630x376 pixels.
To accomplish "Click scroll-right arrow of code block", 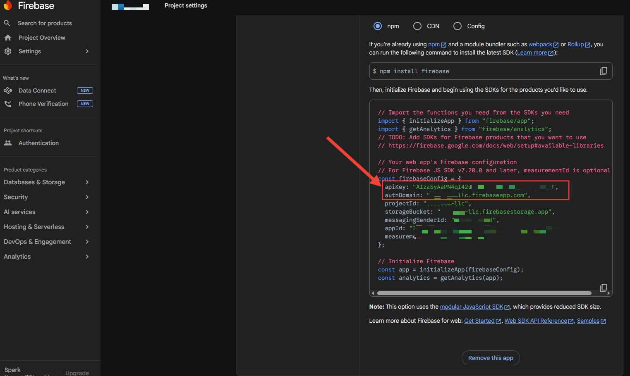I will coord(608,293).
